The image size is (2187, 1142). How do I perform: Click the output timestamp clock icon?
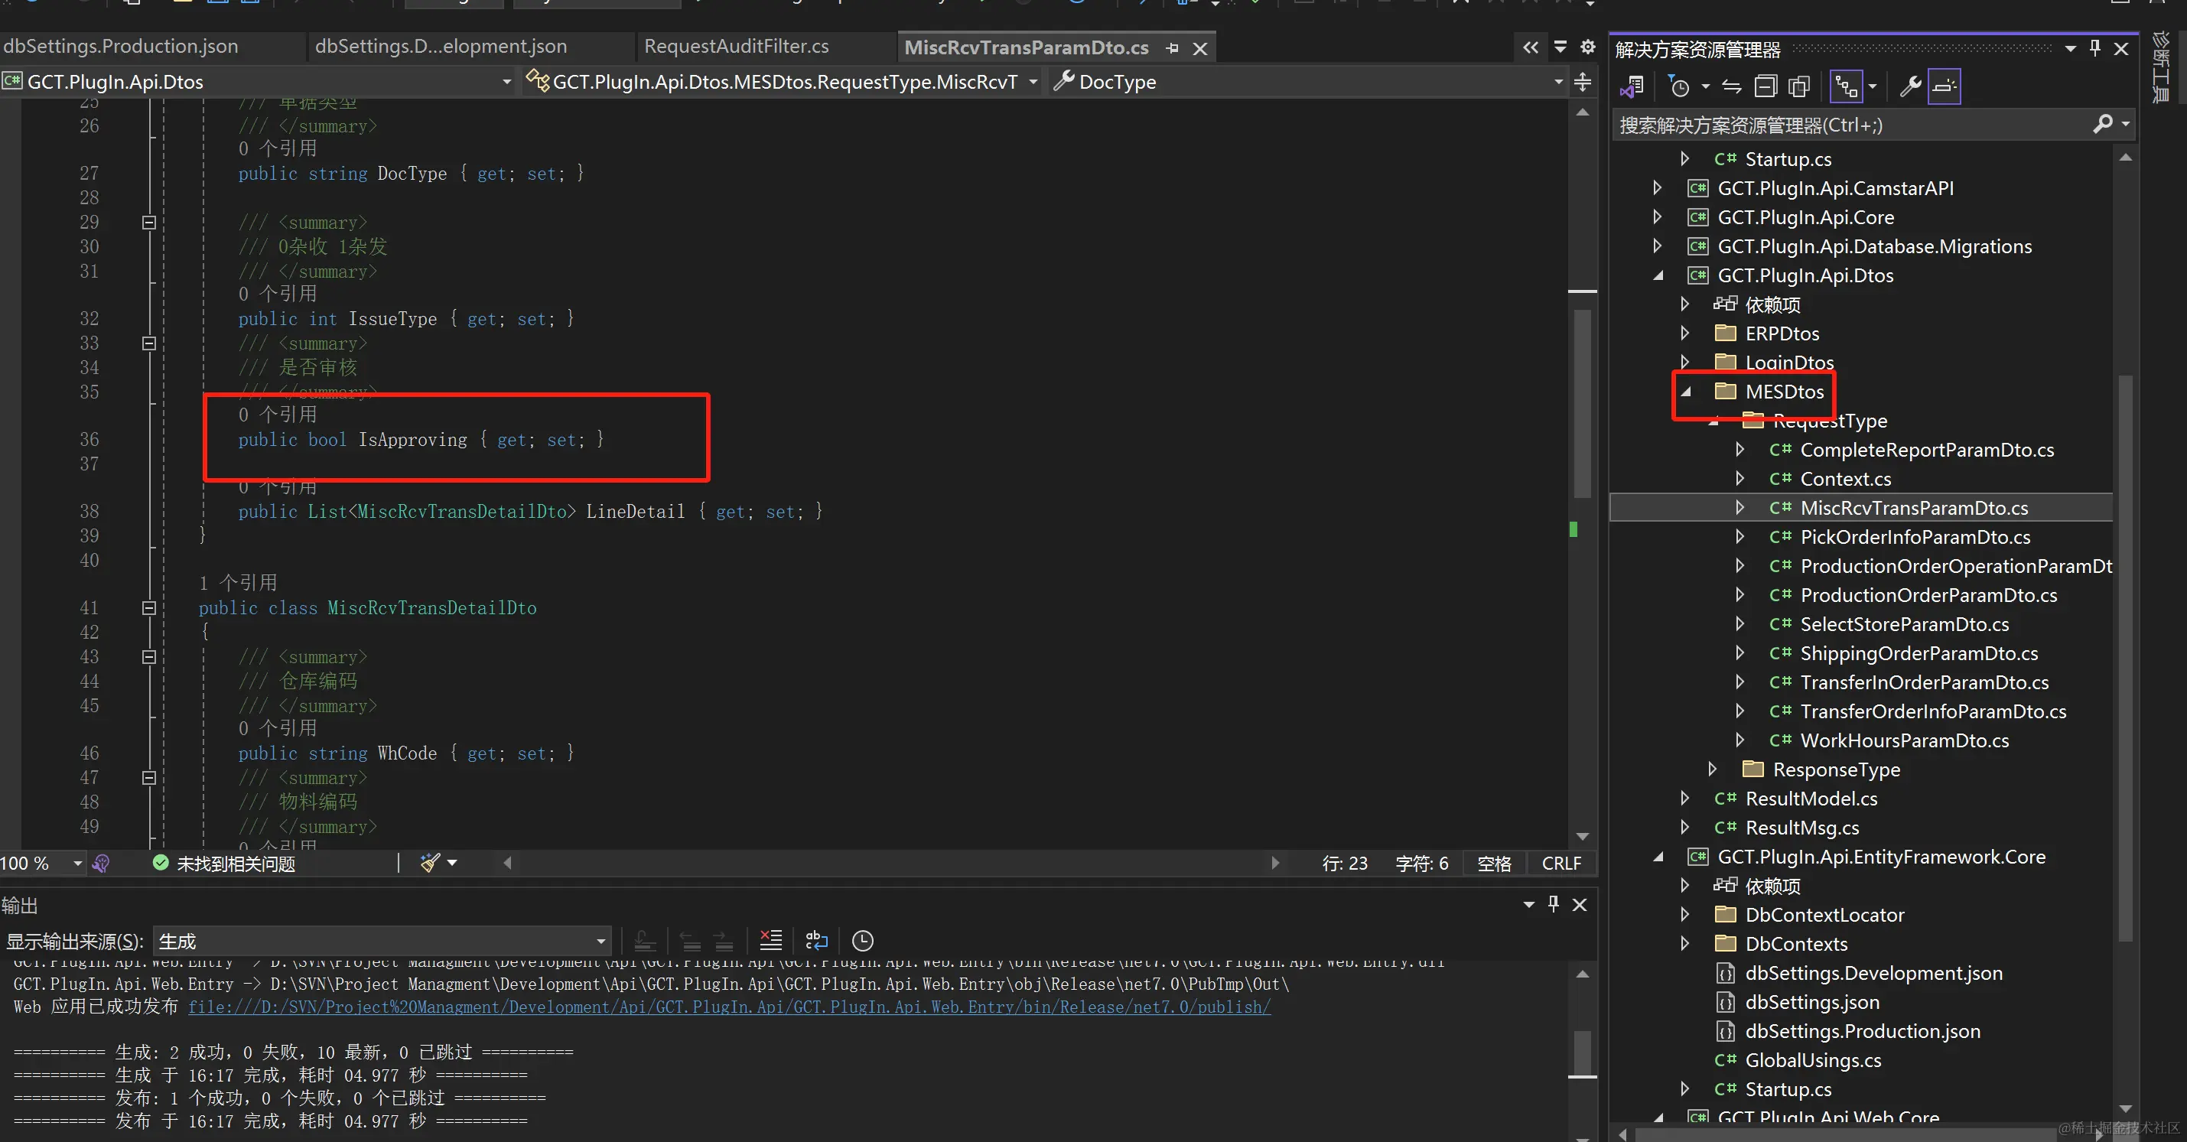[x=862, y=940]
